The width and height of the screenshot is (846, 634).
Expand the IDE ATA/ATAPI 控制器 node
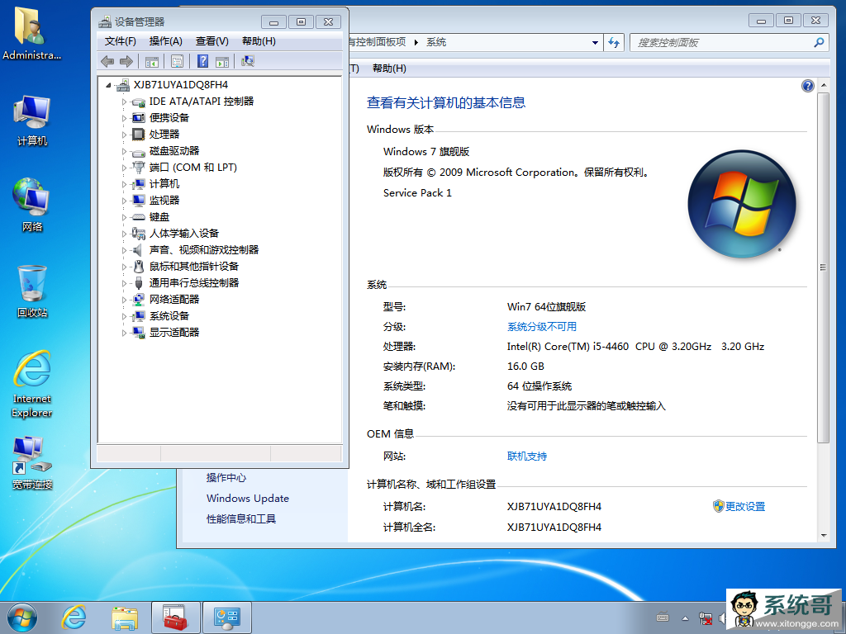(x=124, y=102)
